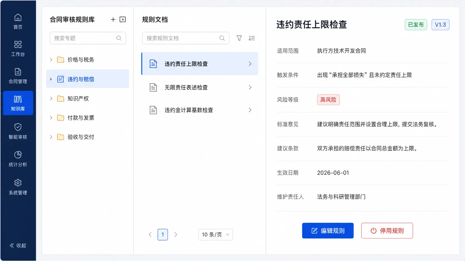Click the V1.3 version tag
The height and width of the screenshot is (261, 465).
pyautogui.click(x=441, y=25)
